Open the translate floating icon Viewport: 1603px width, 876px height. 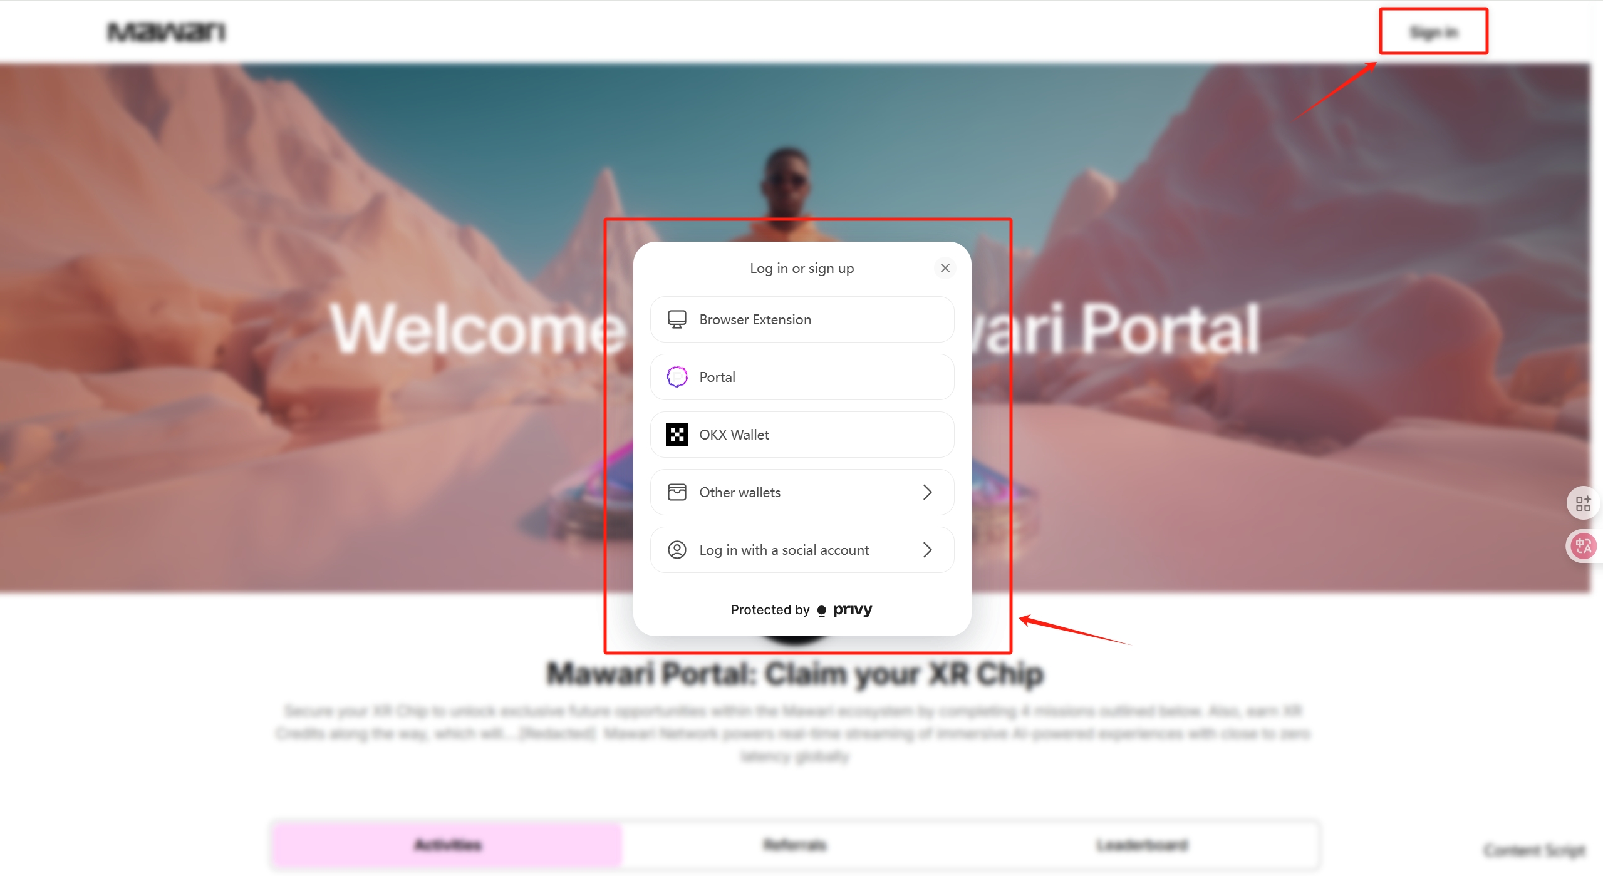(x=1584, y=546)
